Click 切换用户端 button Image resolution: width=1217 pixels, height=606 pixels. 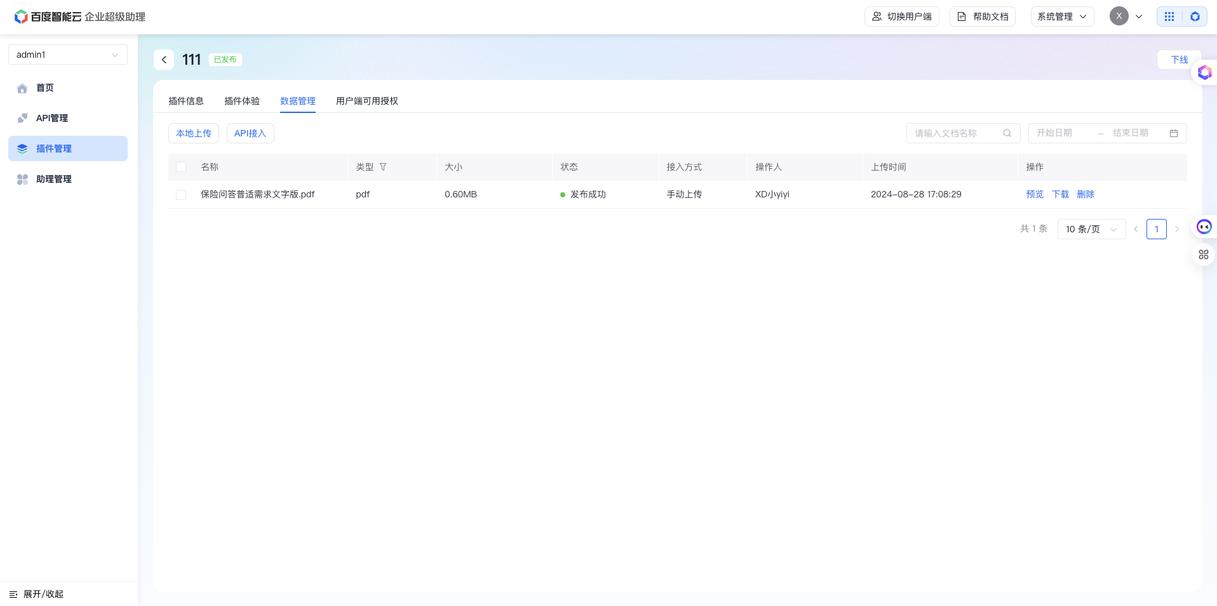[x=902, y=16]
